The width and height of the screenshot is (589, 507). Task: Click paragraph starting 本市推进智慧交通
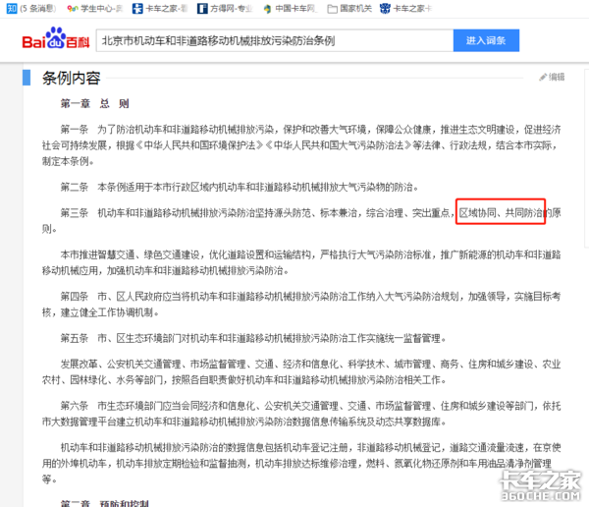(301, 262)
